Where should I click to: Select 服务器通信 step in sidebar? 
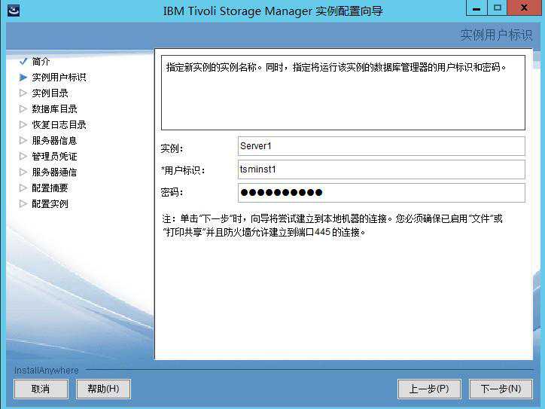point(53,172)
